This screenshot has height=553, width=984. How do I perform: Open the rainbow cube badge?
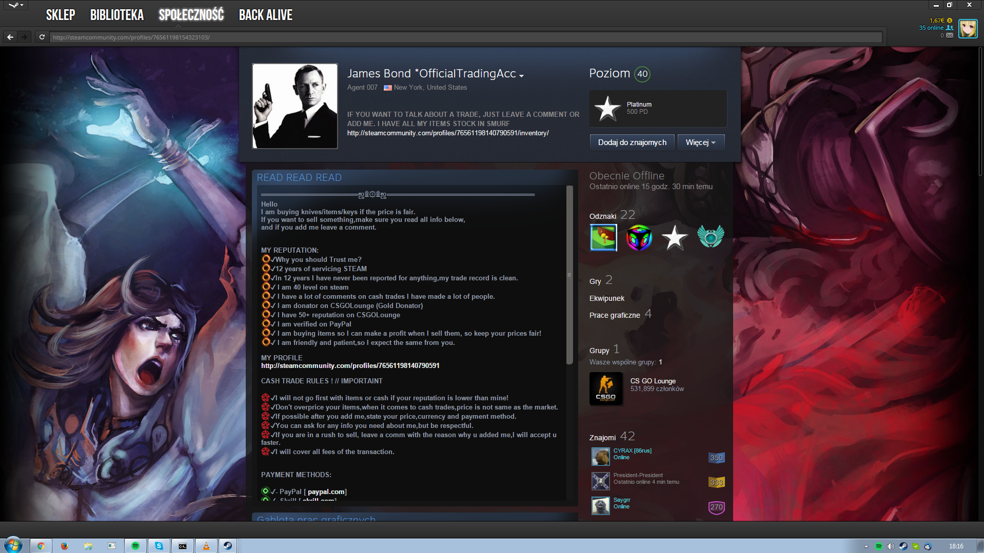click(639, 238)
